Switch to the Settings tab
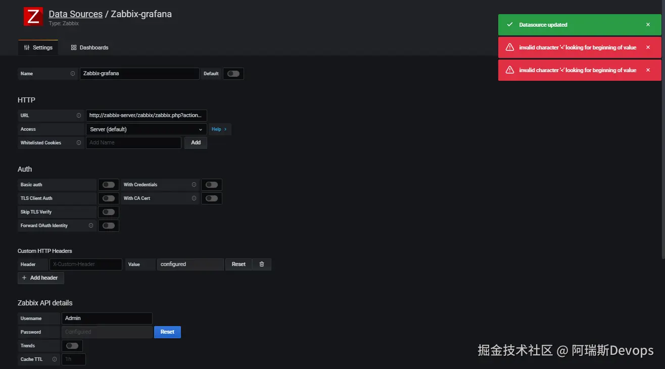Screen dimensions: 665x369 (38, 47)
